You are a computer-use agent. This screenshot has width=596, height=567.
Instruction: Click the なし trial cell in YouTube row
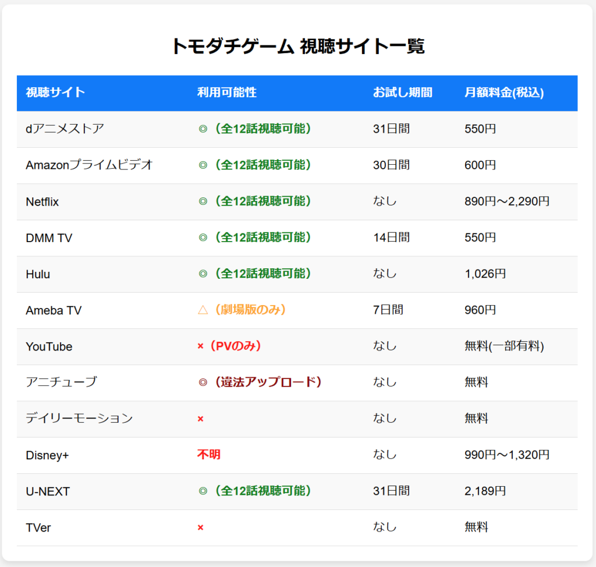coord(385,346)
